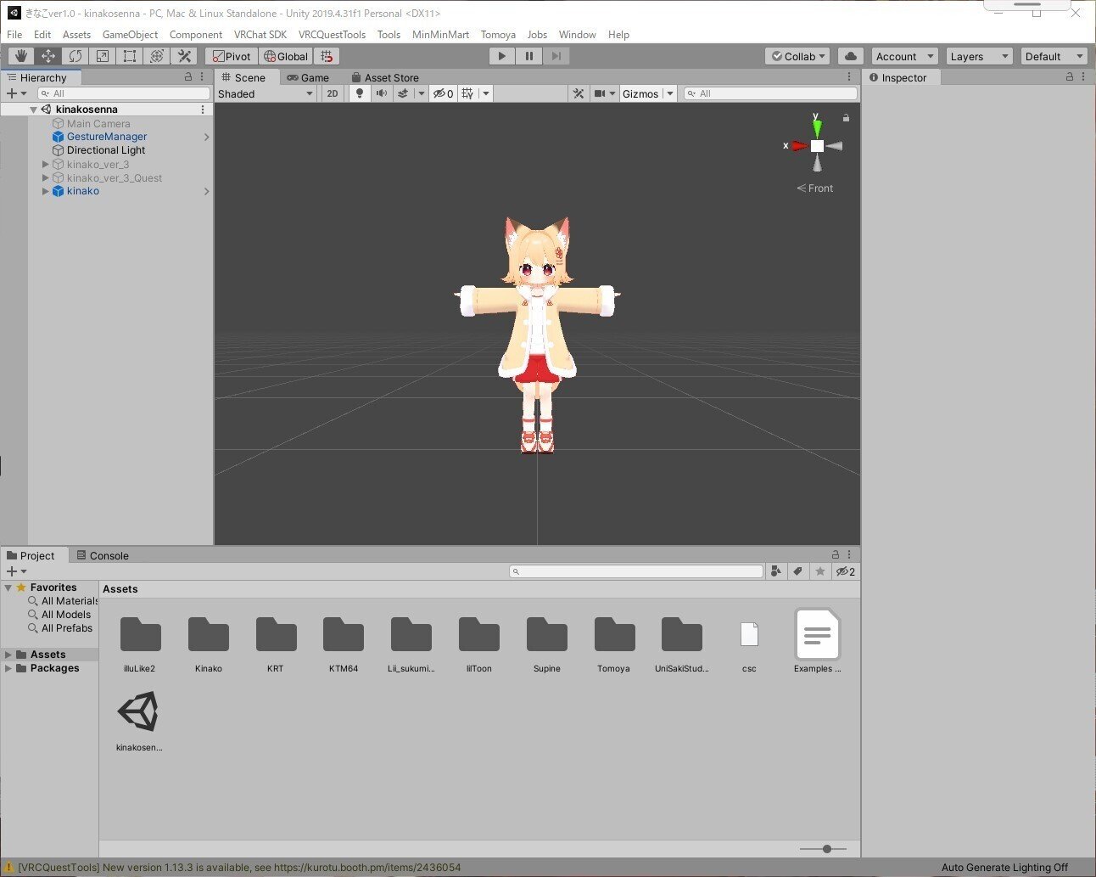This screenshot has height=877, width=1096.
Task: Open the VRCQuestTools menu
Action: coord(332,35)
